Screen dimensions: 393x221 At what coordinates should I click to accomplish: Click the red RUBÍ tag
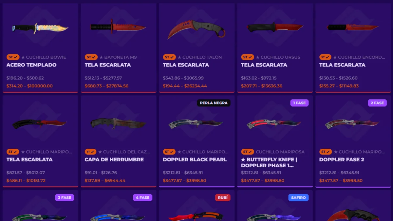223,197
